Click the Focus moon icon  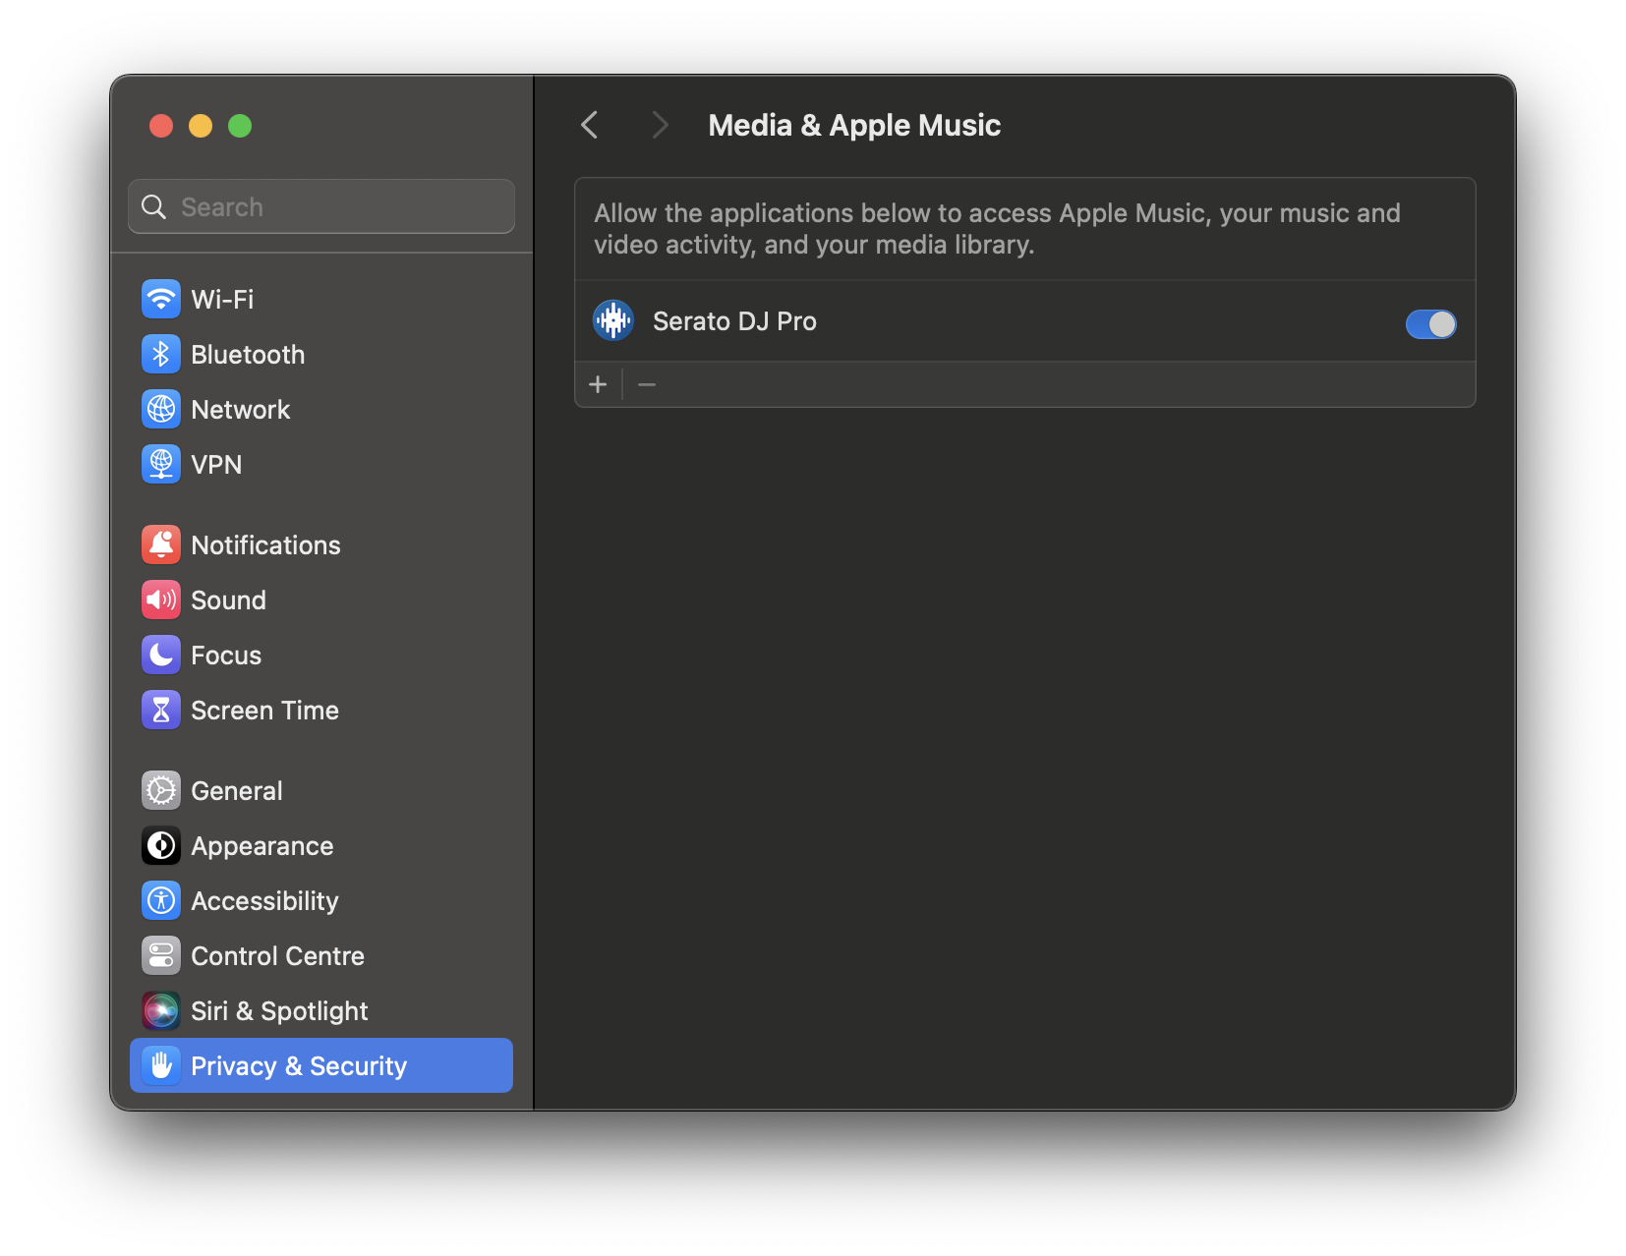pyautogui.click(x=161, y=655)
